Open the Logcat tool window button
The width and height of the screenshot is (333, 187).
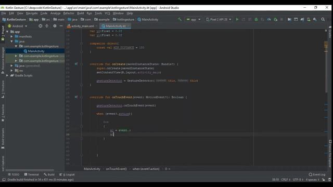pyautogui.click(x=67, y=175)
